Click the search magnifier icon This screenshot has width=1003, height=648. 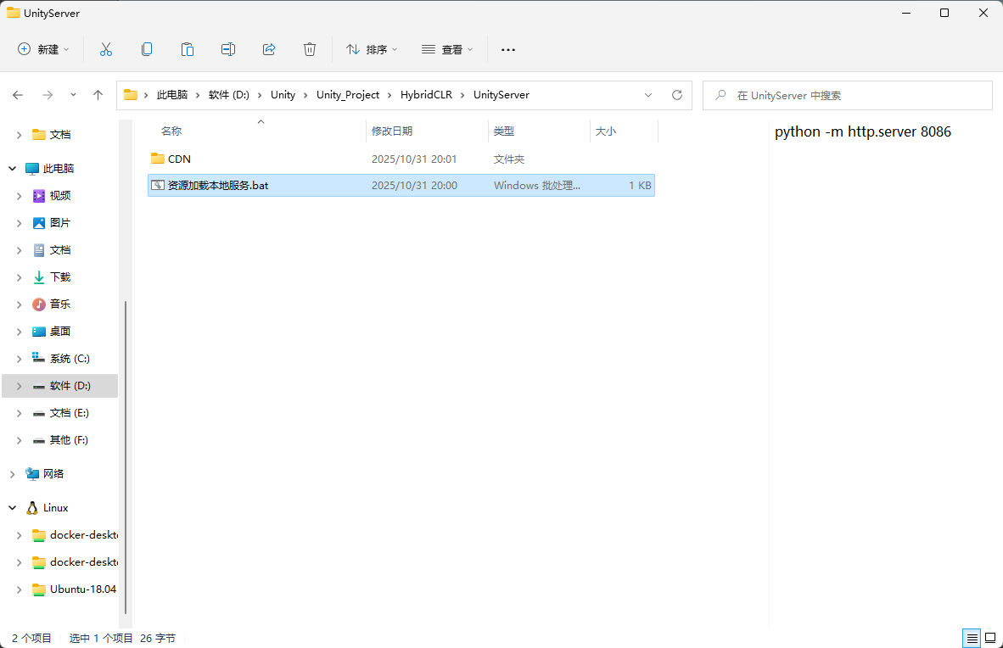click(x=720, y=95)
